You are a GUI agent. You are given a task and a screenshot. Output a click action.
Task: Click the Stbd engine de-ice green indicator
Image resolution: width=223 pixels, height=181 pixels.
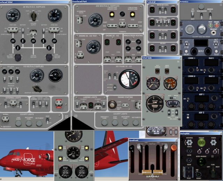coord(118,42)
